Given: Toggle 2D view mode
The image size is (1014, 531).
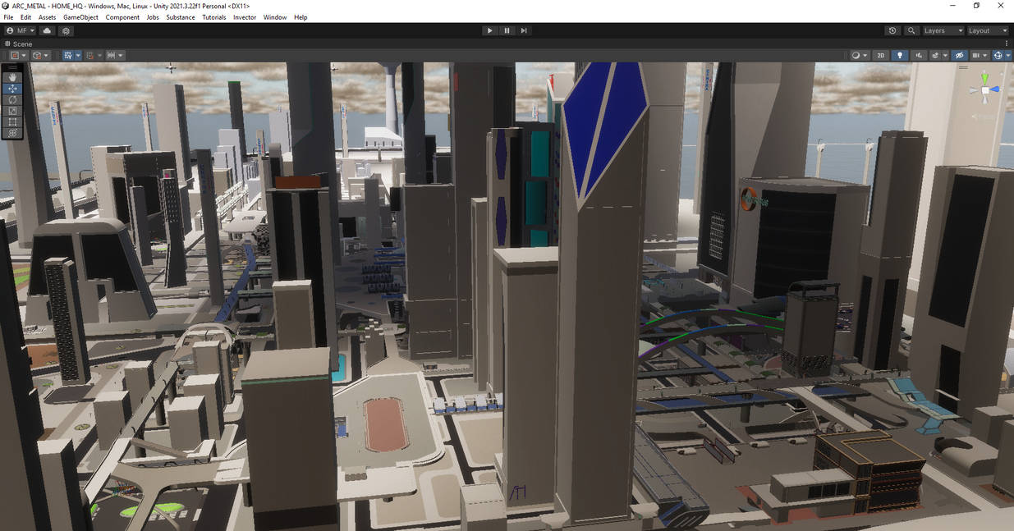Looking at the screenshot, I should tap(880, 55).
